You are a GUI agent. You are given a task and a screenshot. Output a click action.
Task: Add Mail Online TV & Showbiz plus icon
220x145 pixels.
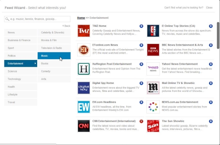click(211, 83)
